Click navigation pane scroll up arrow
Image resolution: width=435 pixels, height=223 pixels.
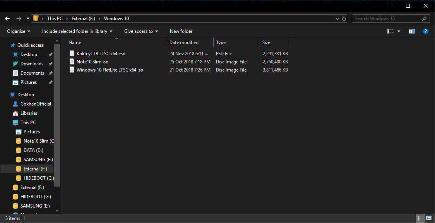(57, 41)
